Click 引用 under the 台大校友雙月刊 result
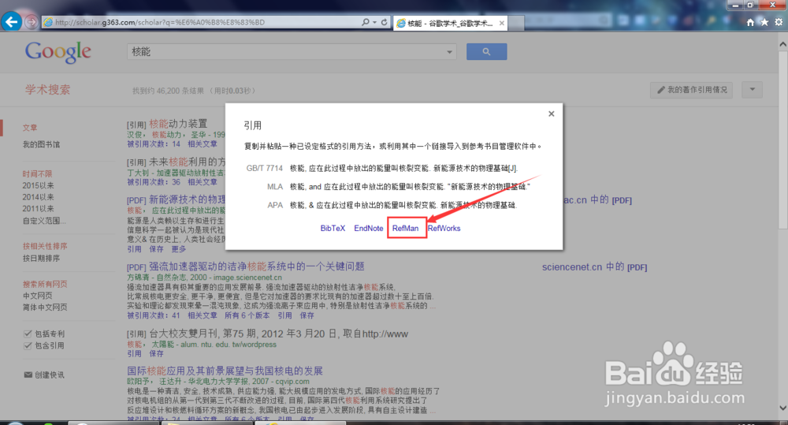The image size is (788, 425). (x=134, y=353)
